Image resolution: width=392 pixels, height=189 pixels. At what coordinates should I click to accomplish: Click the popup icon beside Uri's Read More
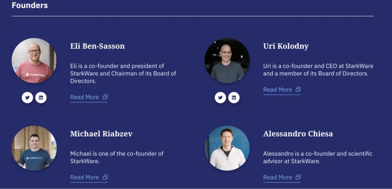click(298, 90)
